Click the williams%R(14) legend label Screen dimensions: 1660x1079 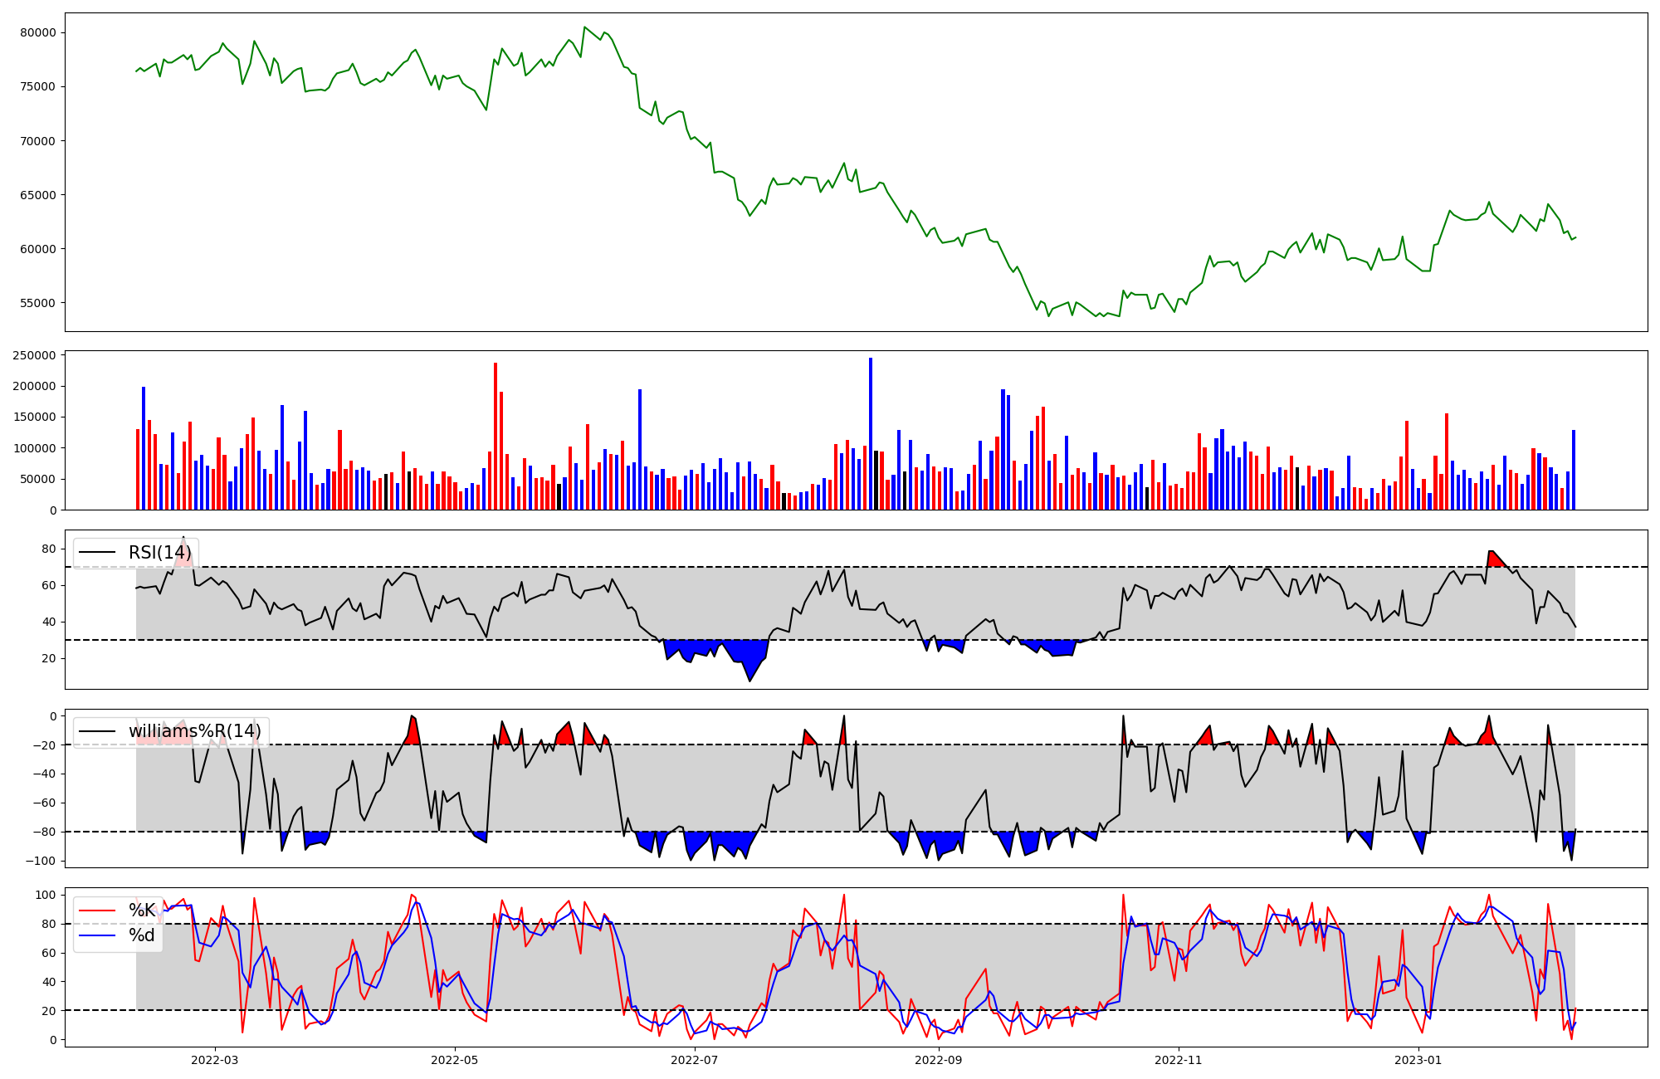194,731
